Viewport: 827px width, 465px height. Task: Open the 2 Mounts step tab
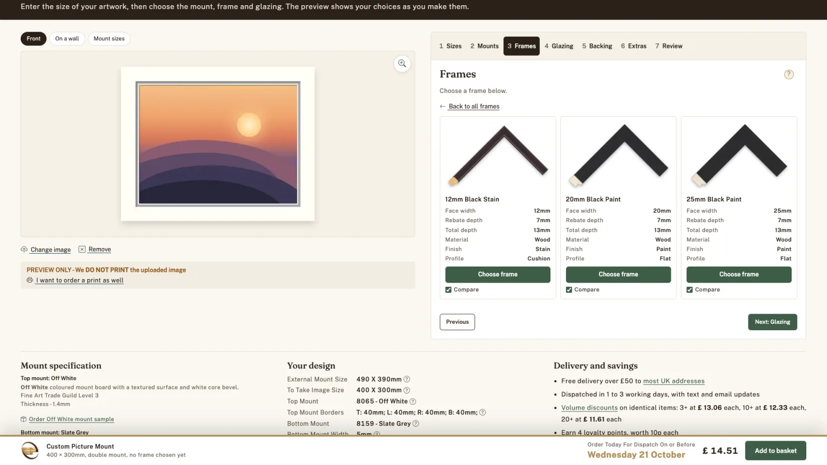(484, 46)
